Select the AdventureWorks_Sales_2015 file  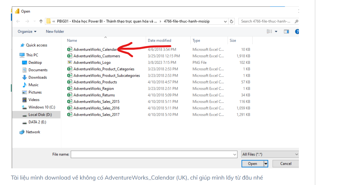click(96, 102)
